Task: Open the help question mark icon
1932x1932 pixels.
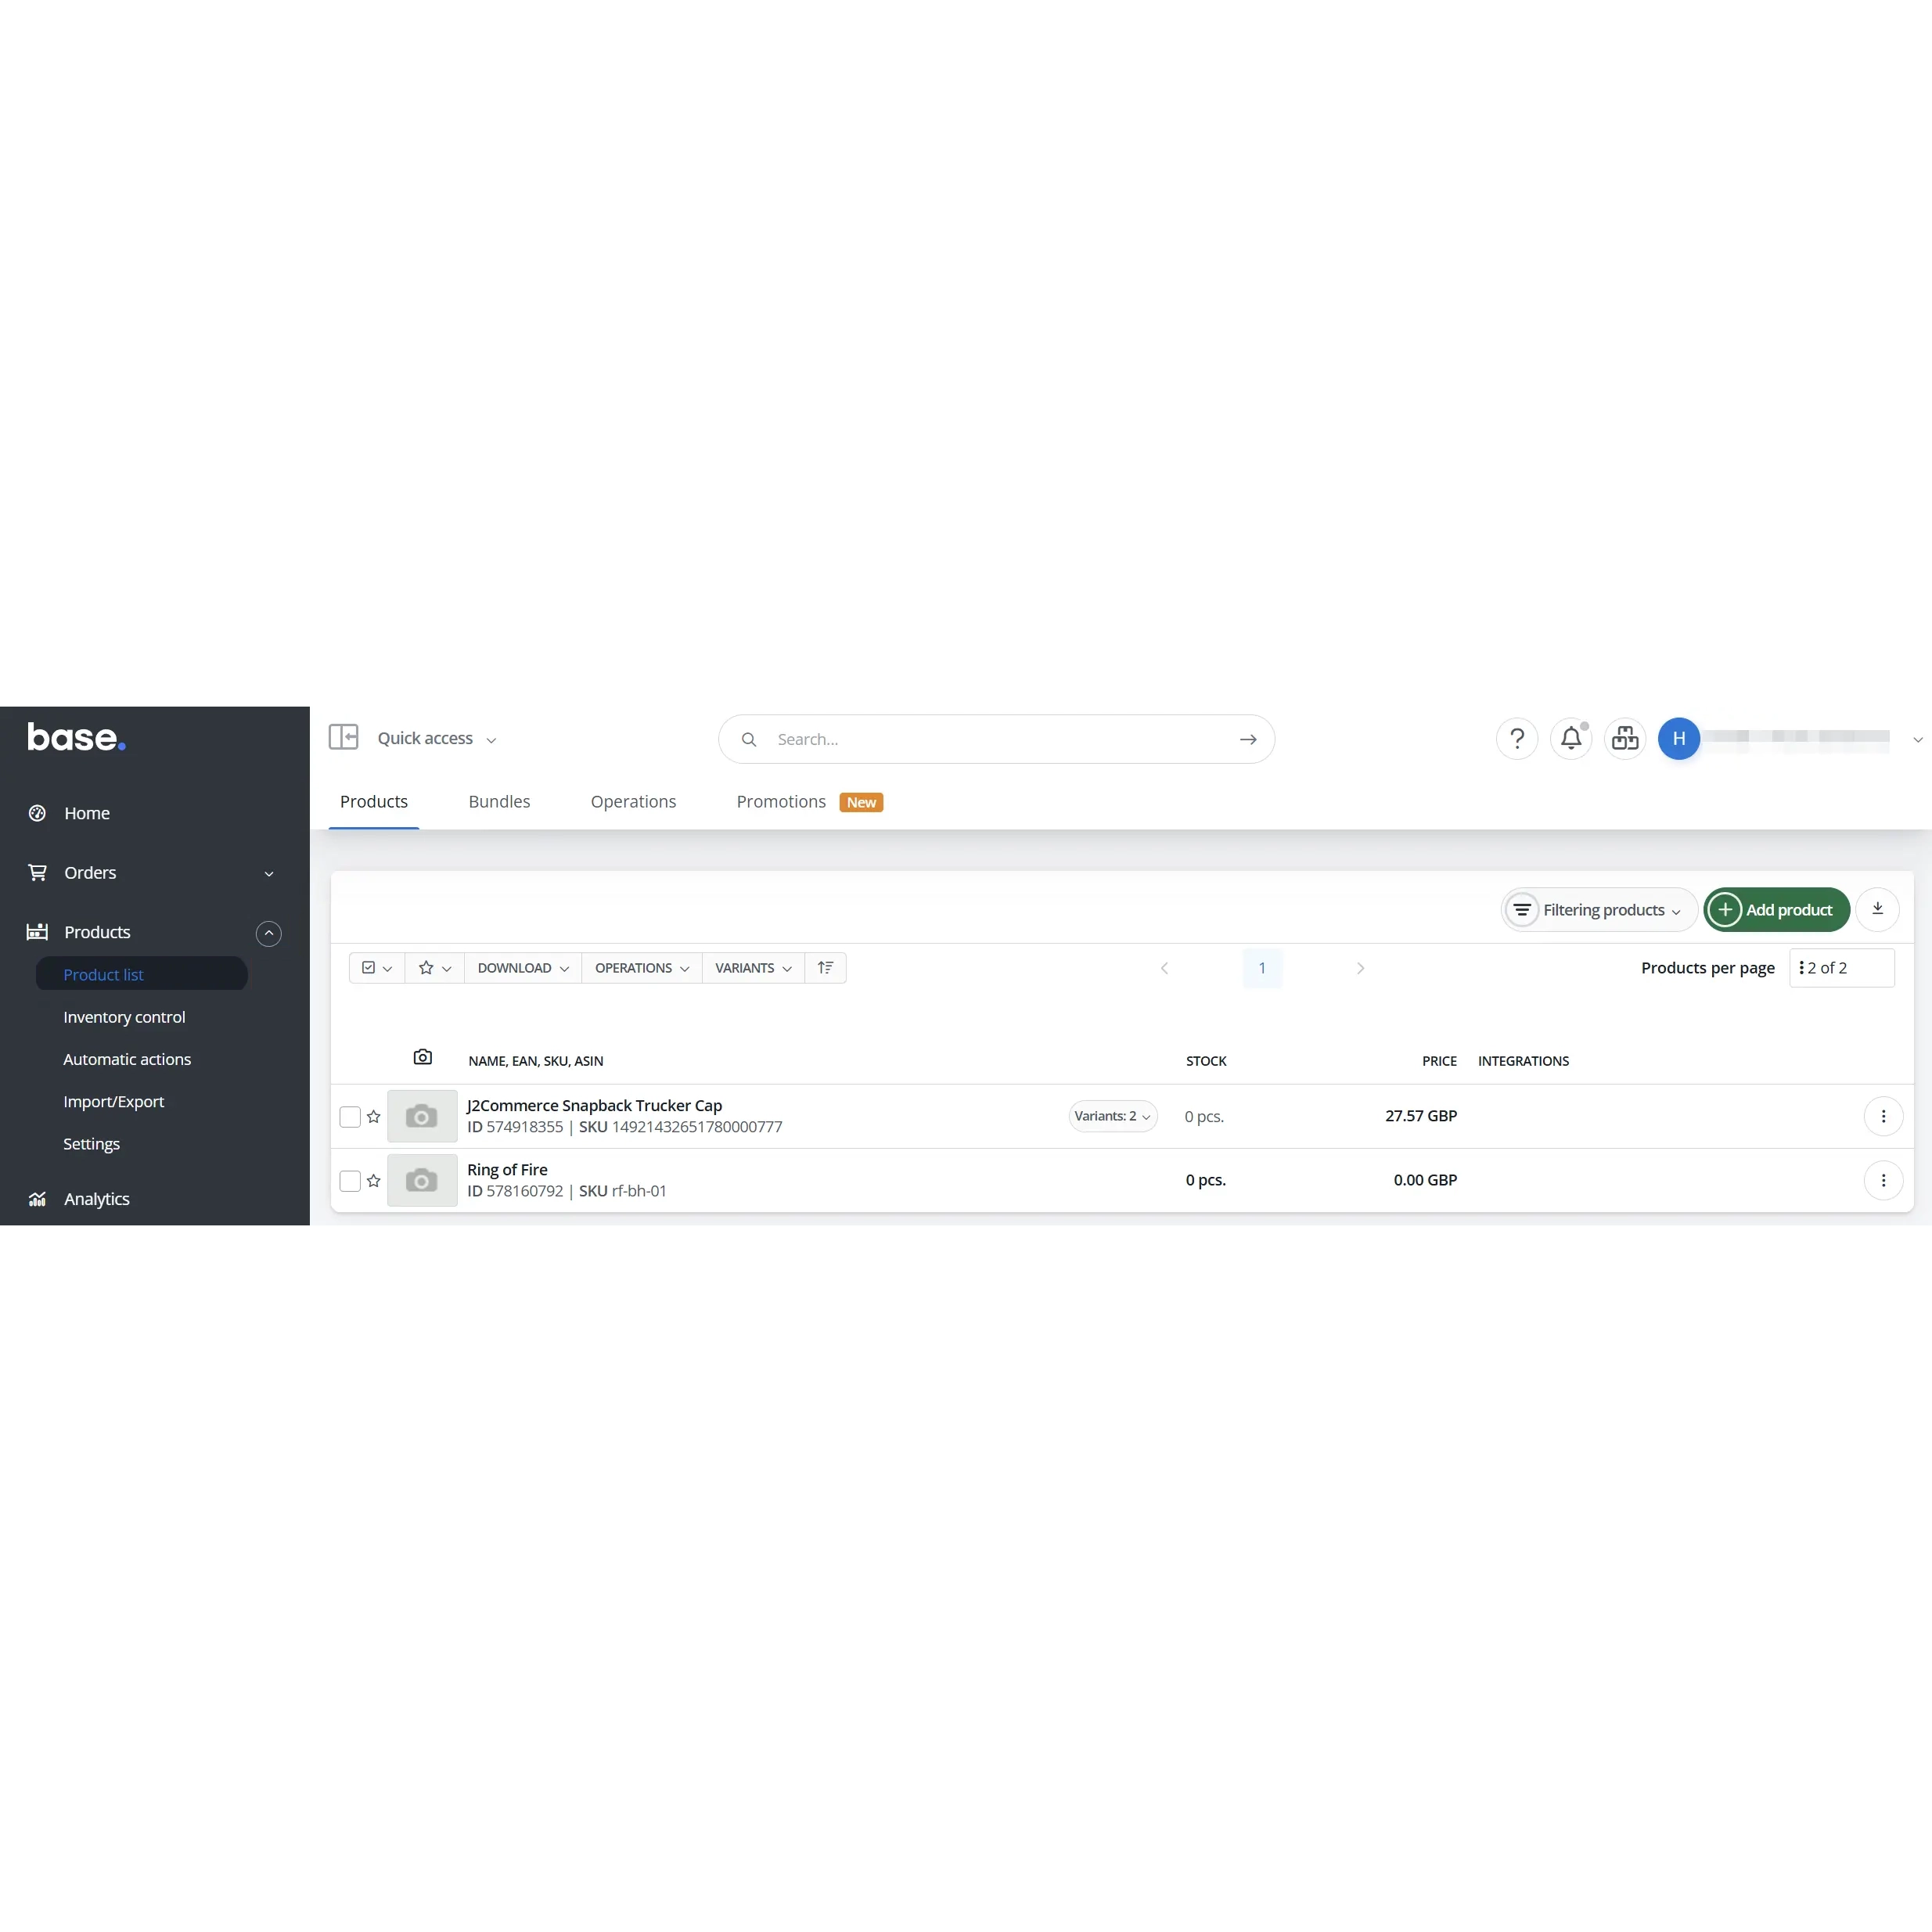Action: pyautogui.click(x=1517, y=739)
